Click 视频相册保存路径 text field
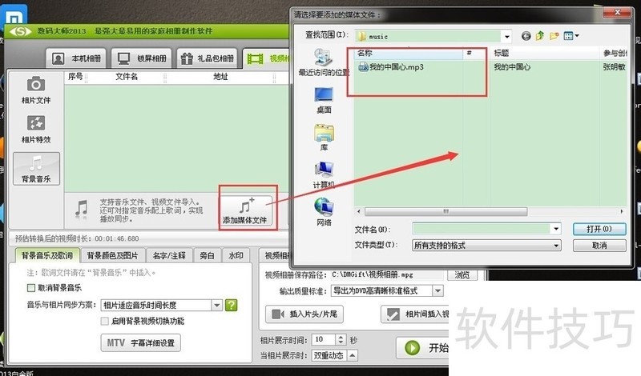 tap(387, 274)
